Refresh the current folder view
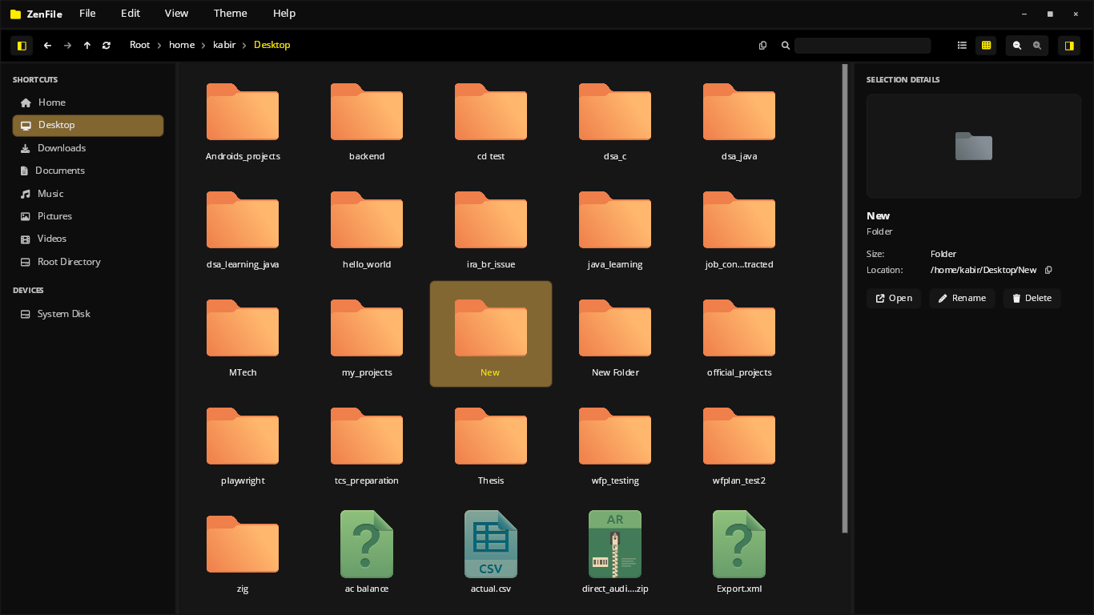This screenshot has height=615, width=1094. [x=107, y=46]
